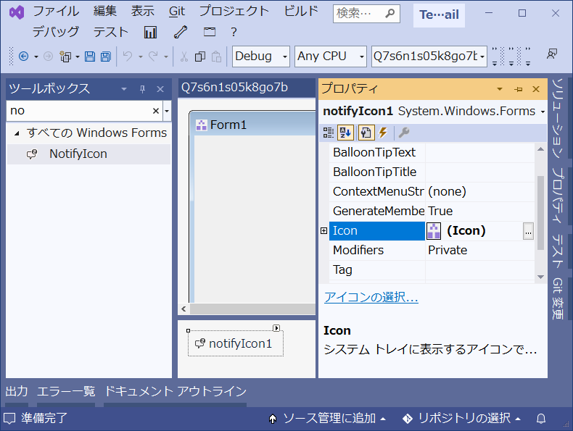Click the Events lightning bolt icon

point(383,133)
